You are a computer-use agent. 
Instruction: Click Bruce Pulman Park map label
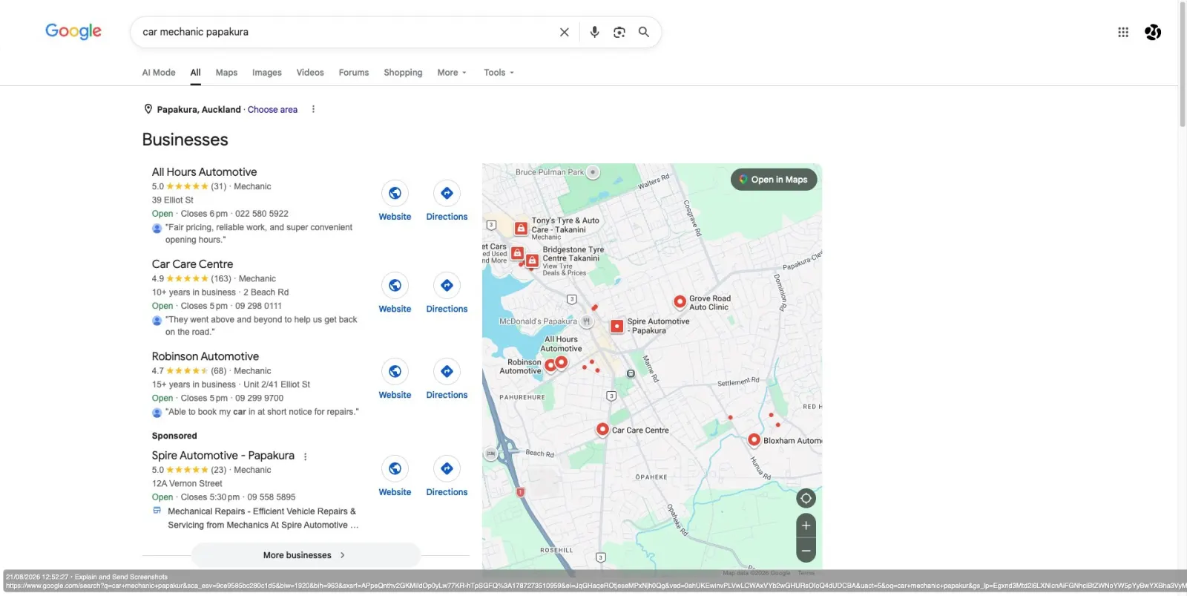click(x=550, y=172)
